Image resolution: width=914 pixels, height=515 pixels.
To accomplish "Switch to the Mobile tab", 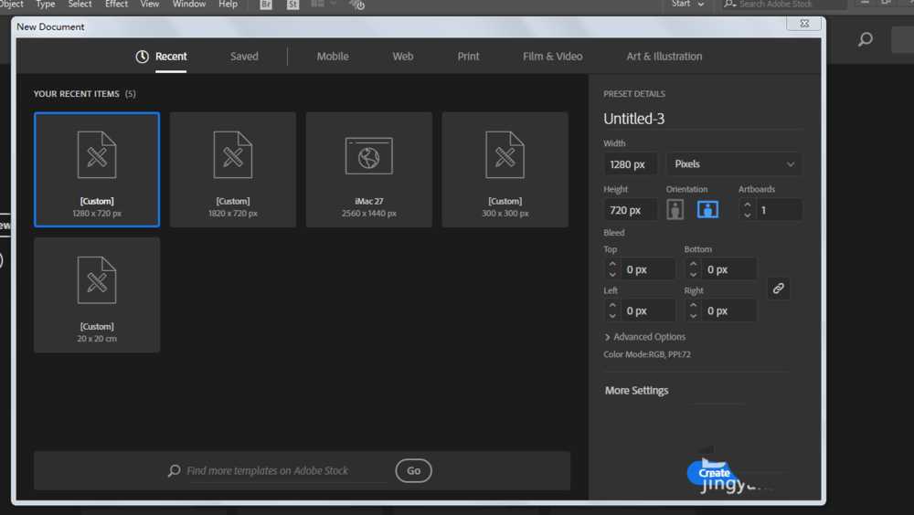I will (x=333, y=57).
